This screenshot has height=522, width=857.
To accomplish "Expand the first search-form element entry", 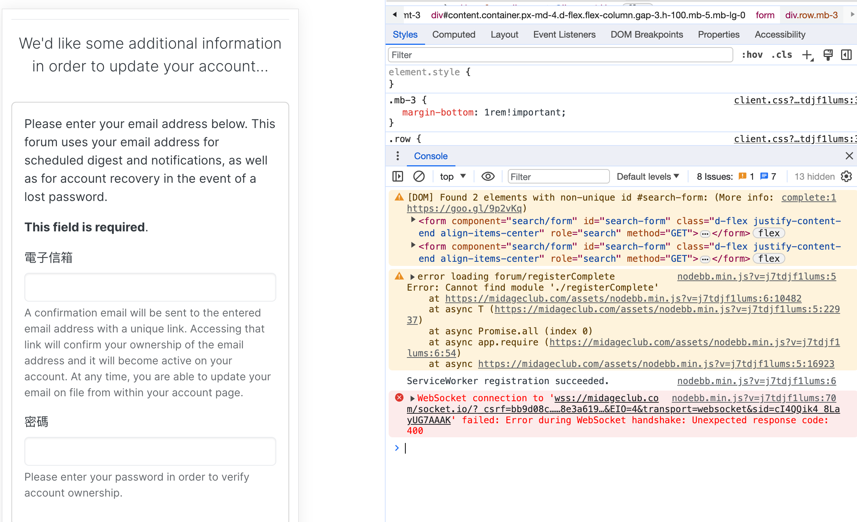I will [413, 220].
